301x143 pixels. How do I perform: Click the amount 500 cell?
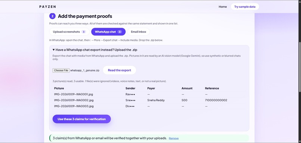(184, 100)
